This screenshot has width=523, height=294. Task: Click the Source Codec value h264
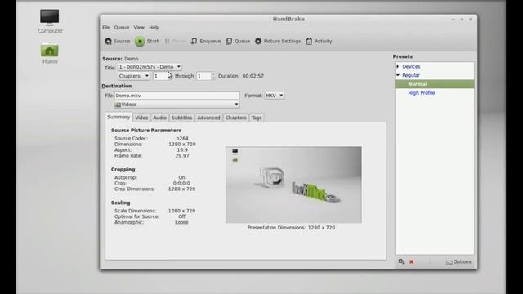182,138
